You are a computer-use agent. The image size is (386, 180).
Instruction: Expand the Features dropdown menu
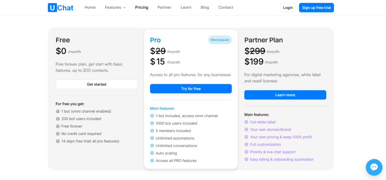click(115, 8)
